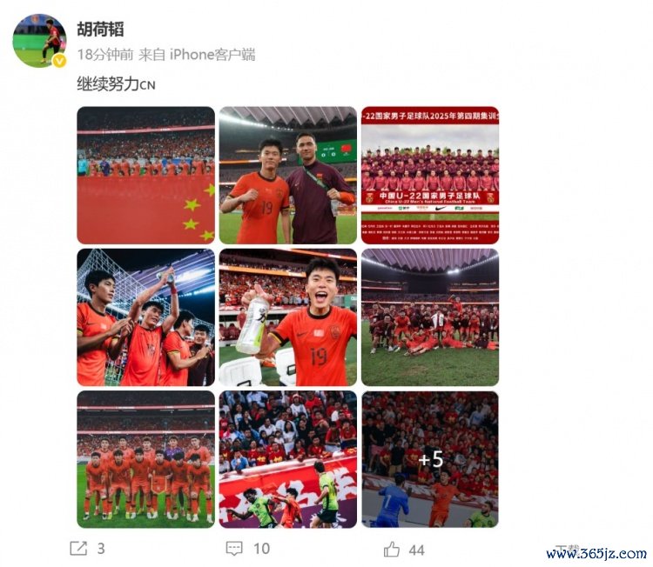Viewport: 653px width, 567px height.
Task: Click the post text 继续努力
Action: click(x=108, y=84)
